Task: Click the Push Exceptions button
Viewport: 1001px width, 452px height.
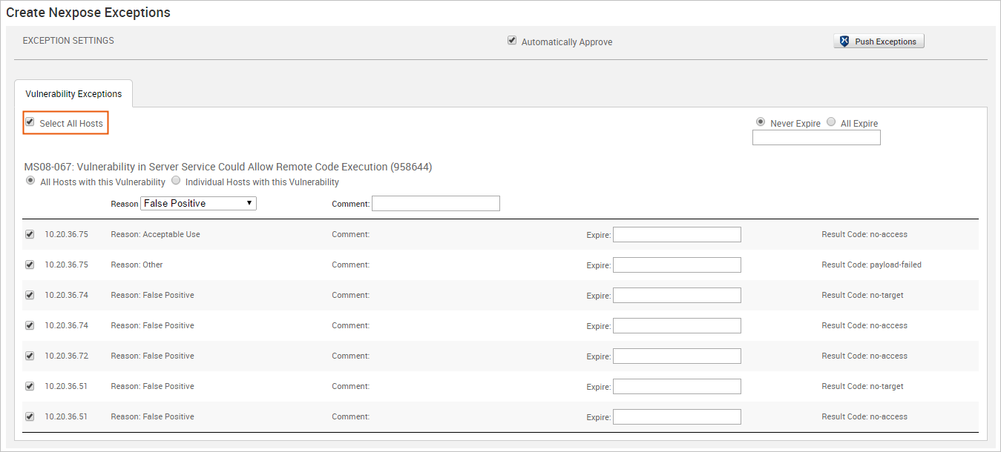Action: 879,41
